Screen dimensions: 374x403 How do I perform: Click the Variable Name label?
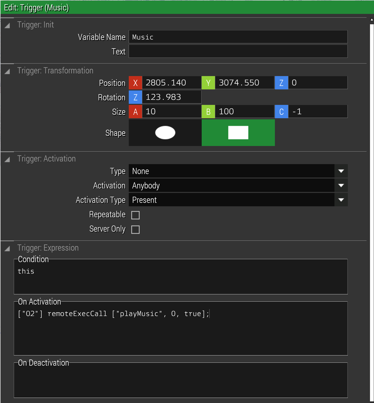[102, 37]
